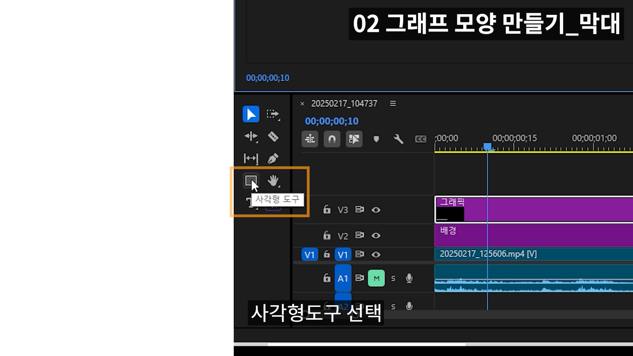Open sequence panel hamburger menu
Viewport: 633px width, 356px height.
[x=393, y=104]
